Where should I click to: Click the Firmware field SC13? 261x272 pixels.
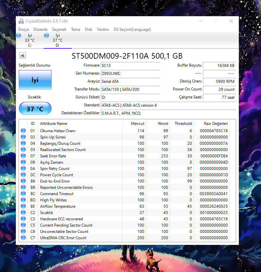tap(130, 65)
